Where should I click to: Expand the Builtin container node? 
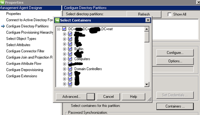(x=64, y=49)
